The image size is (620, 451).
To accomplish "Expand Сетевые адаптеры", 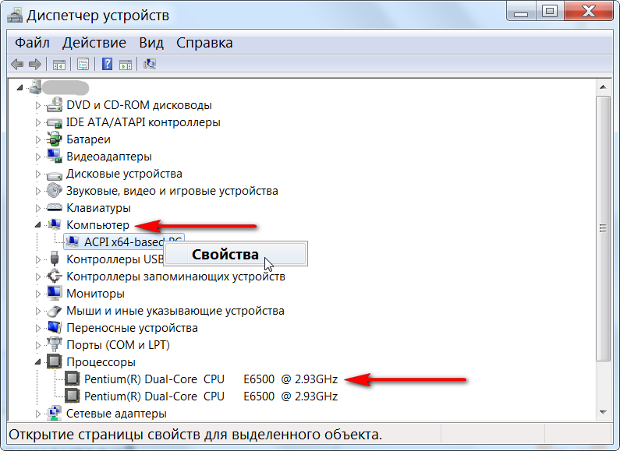I will point(38,414).
